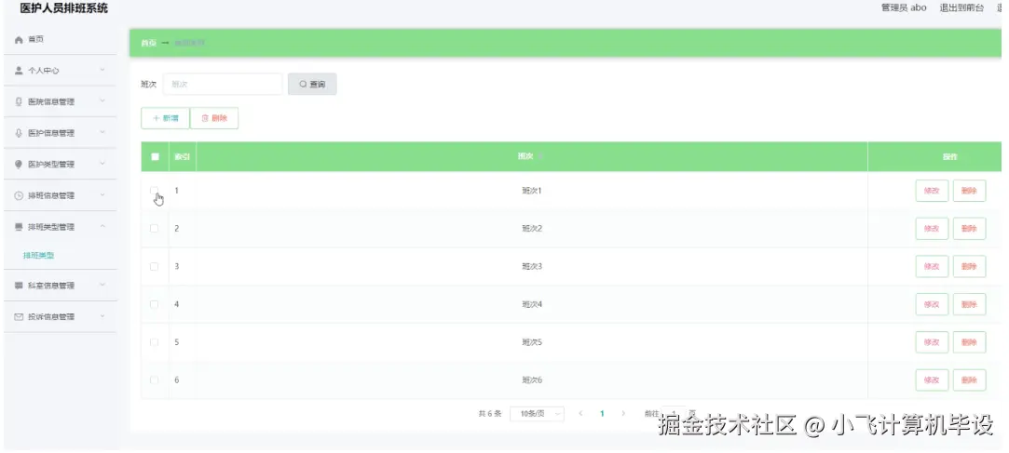Tick the checkbox for row 班次4

[x=155, y=304]
